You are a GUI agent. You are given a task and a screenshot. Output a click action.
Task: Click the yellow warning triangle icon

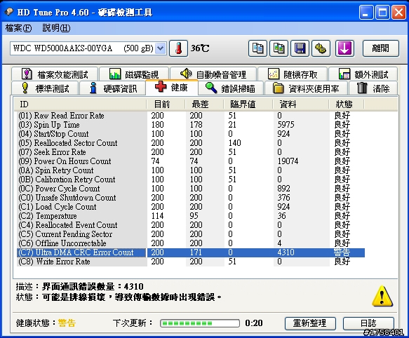[382, 296]
